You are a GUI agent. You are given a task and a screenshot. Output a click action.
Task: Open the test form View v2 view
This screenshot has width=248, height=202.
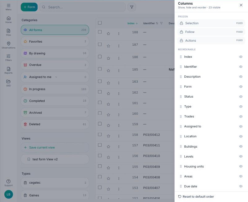[55, 159]
